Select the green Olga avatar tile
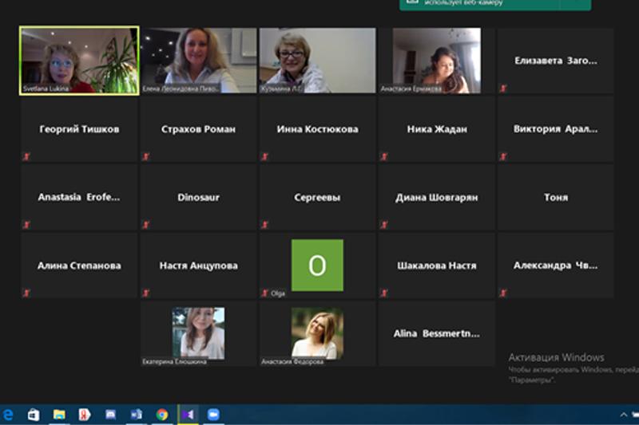Screen dimensions: 639x425 pos(317,265)
